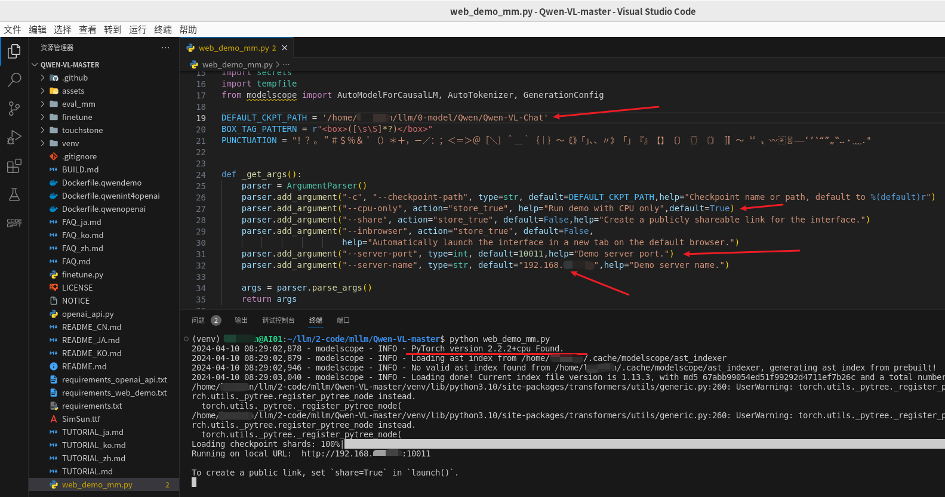Image resolution: width=945 pixels, height=497 pixels.
Task: Open the CodeGPT sidebar icon
Action: pyautogui.click(x=14, y=223)
